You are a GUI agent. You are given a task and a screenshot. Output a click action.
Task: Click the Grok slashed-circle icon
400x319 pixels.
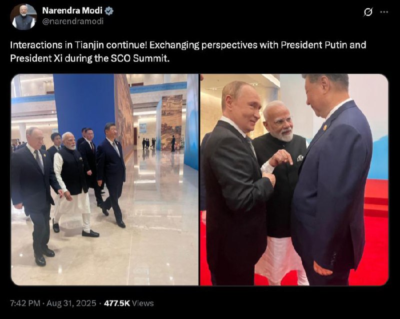coord(368,12)
